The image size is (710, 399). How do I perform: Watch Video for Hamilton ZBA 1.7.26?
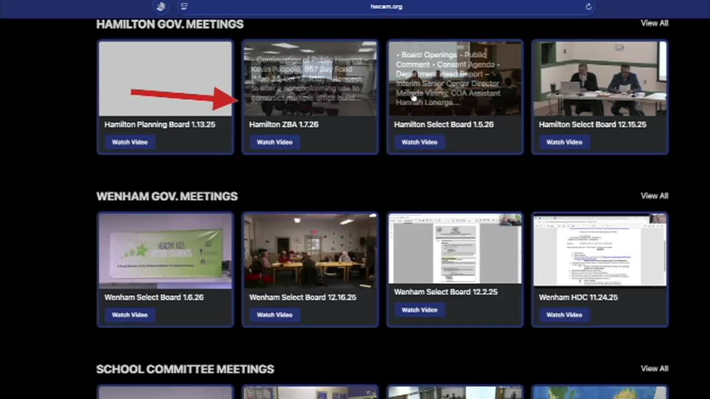click(274, 142)
